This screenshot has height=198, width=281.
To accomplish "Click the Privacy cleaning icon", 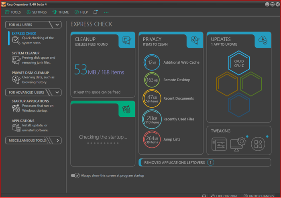I will coord(195,40).
